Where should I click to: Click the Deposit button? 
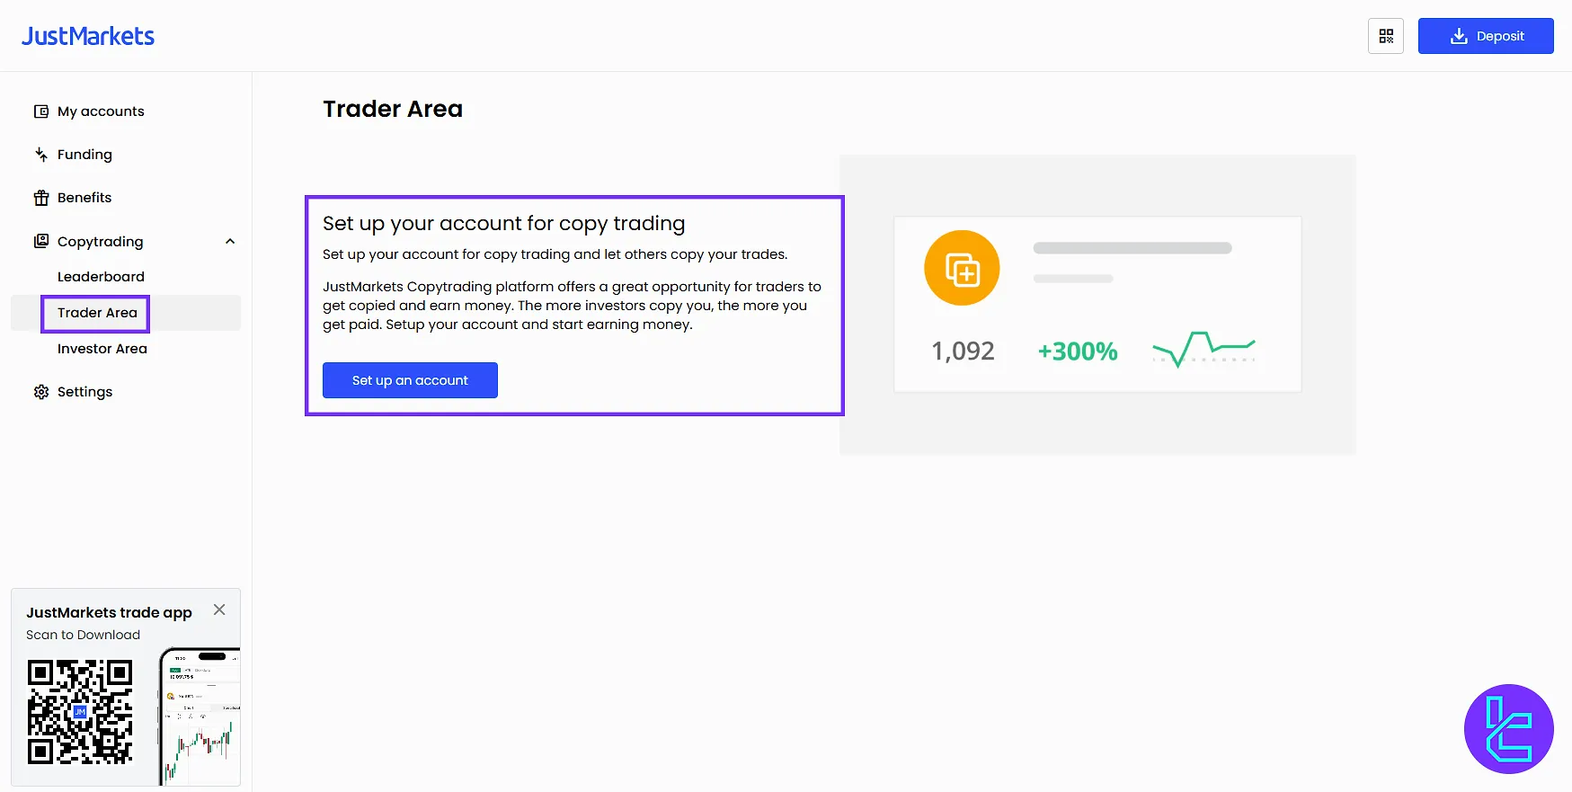point(1486,36)
